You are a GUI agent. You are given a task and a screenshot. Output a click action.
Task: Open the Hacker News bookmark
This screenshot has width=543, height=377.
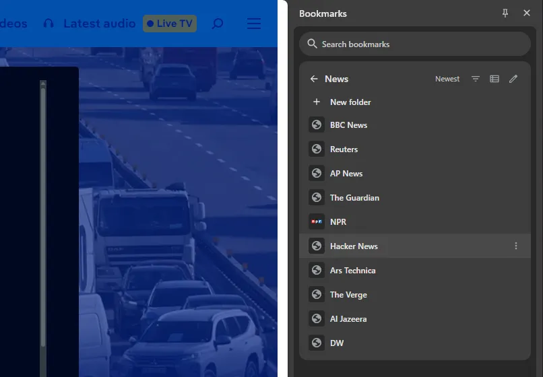click(x=414, y=246)
